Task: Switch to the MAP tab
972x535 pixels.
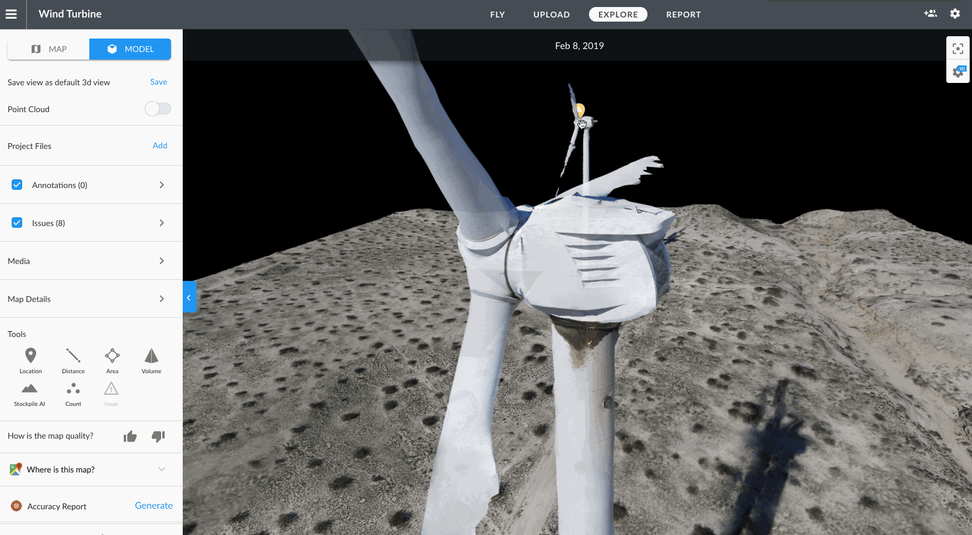Action: [48, 48]
